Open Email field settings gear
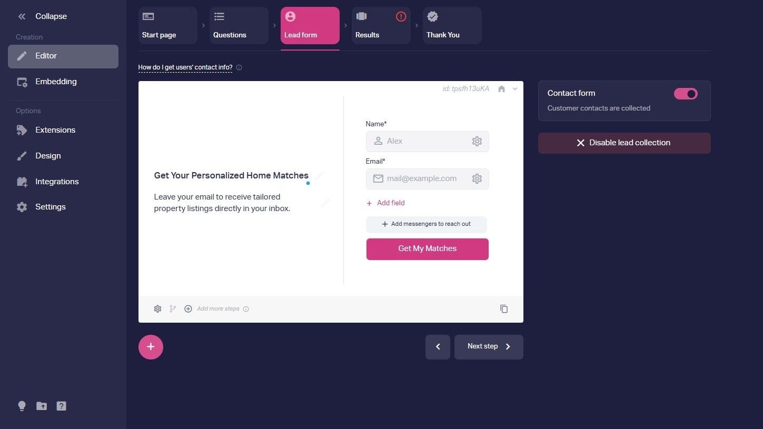Image resolution: width=763 pixels, height=429 pixels. point(477,178)
